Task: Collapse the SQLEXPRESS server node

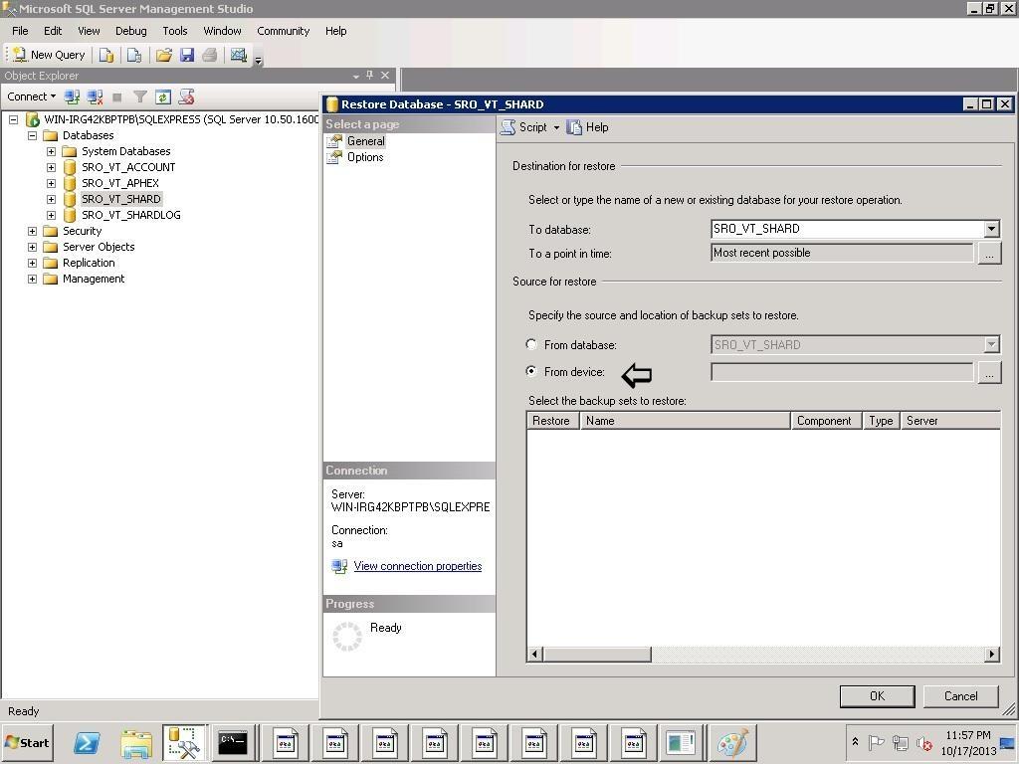Action: click(13, 119)
